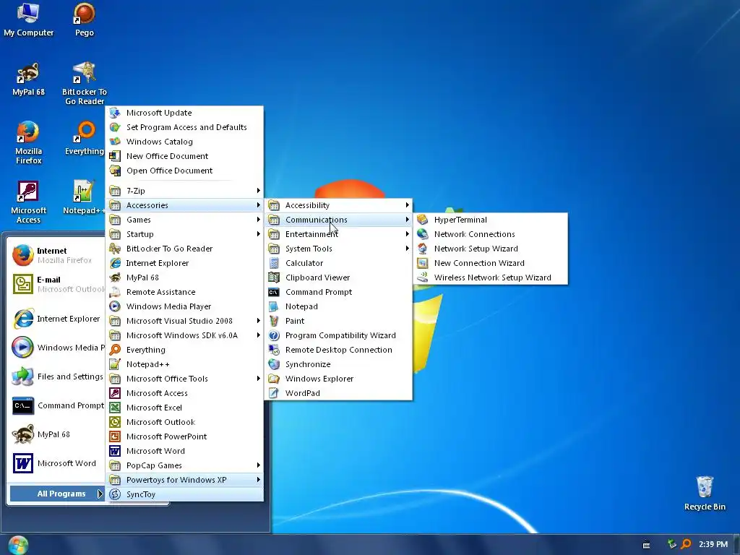Viewport: 740px width, 555px height.
Task: Expand Microsoft Office Tools folder
Action: tap(184, 379)
